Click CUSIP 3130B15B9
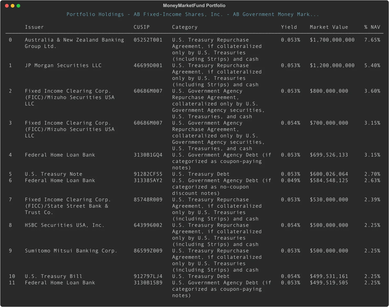 pos(148,283)
